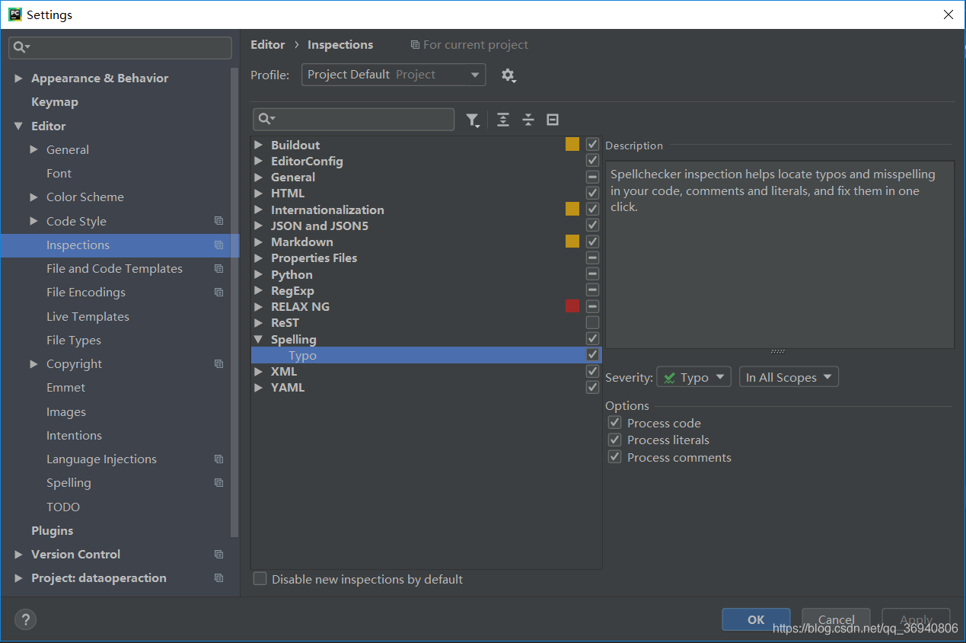Uncheck the Process code option
The image size is (966, 643).
[x=614, y=423]
